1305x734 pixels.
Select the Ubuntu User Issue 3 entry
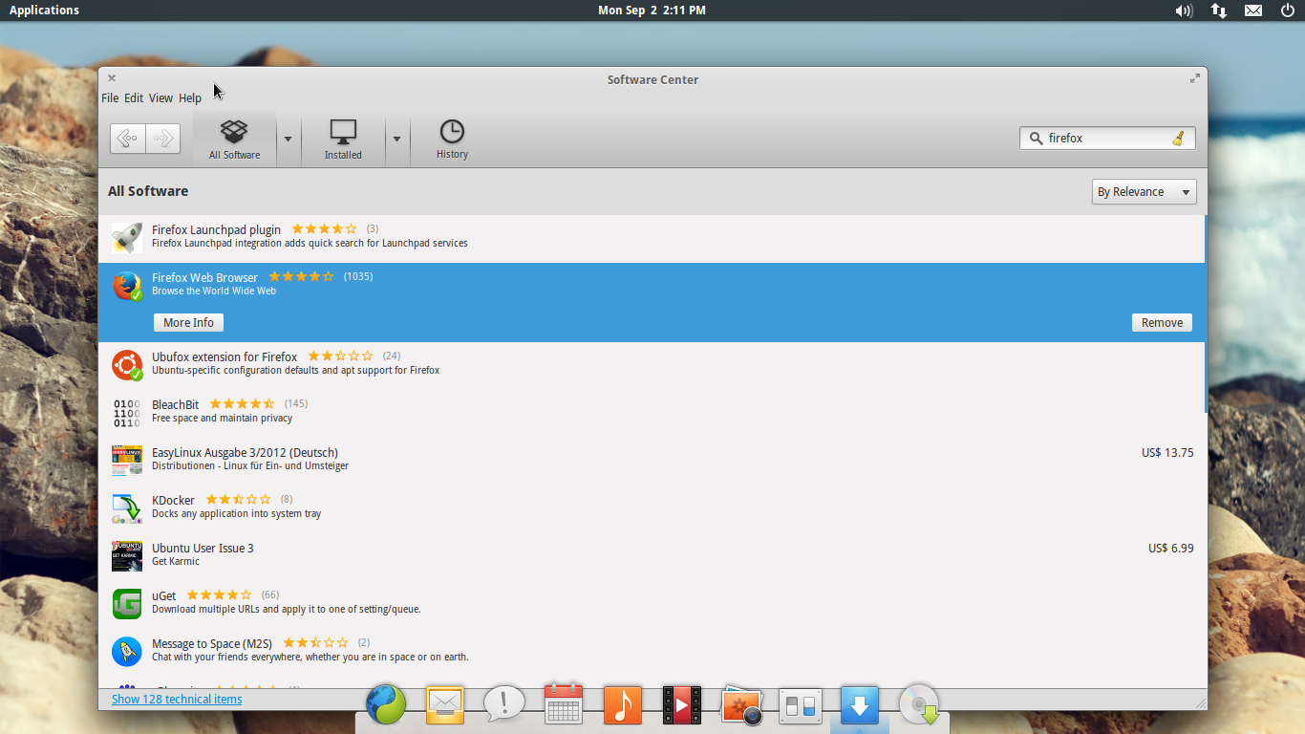(652, 555)
